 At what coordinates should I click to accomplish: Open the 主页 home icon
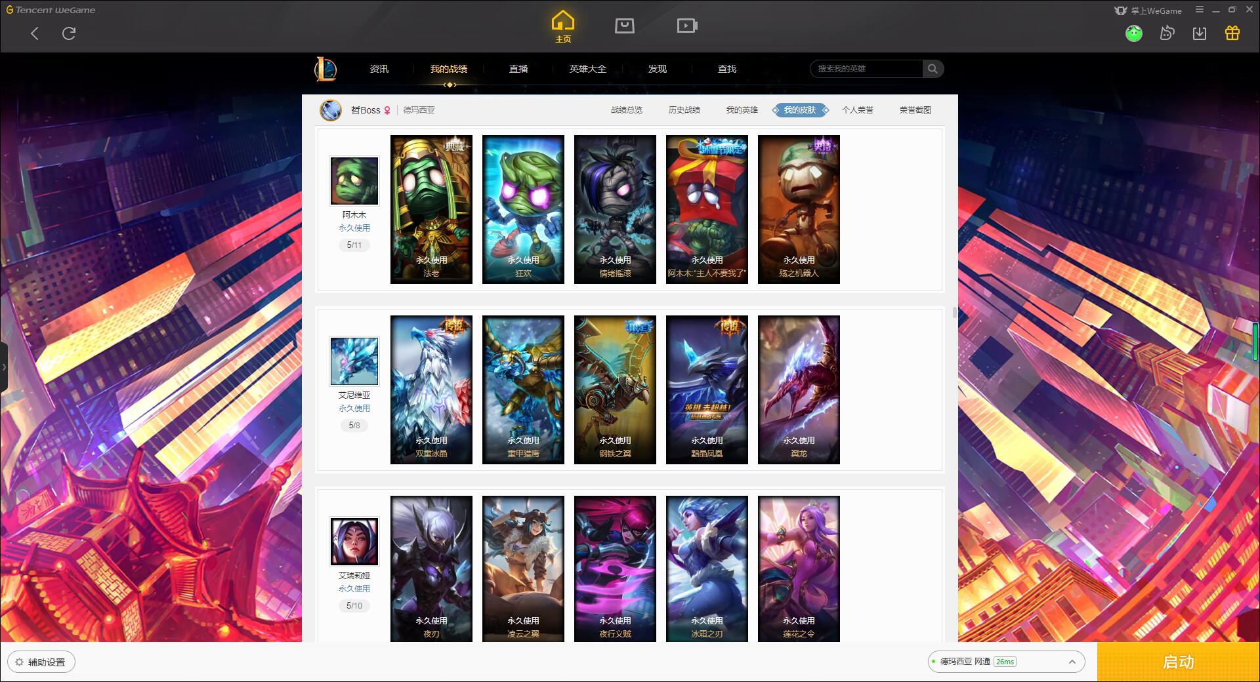click(x=563, y=26)
